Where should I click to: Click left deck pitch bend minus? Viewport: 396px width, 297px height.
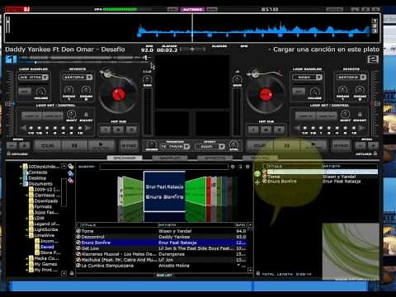tap(12, 145)
